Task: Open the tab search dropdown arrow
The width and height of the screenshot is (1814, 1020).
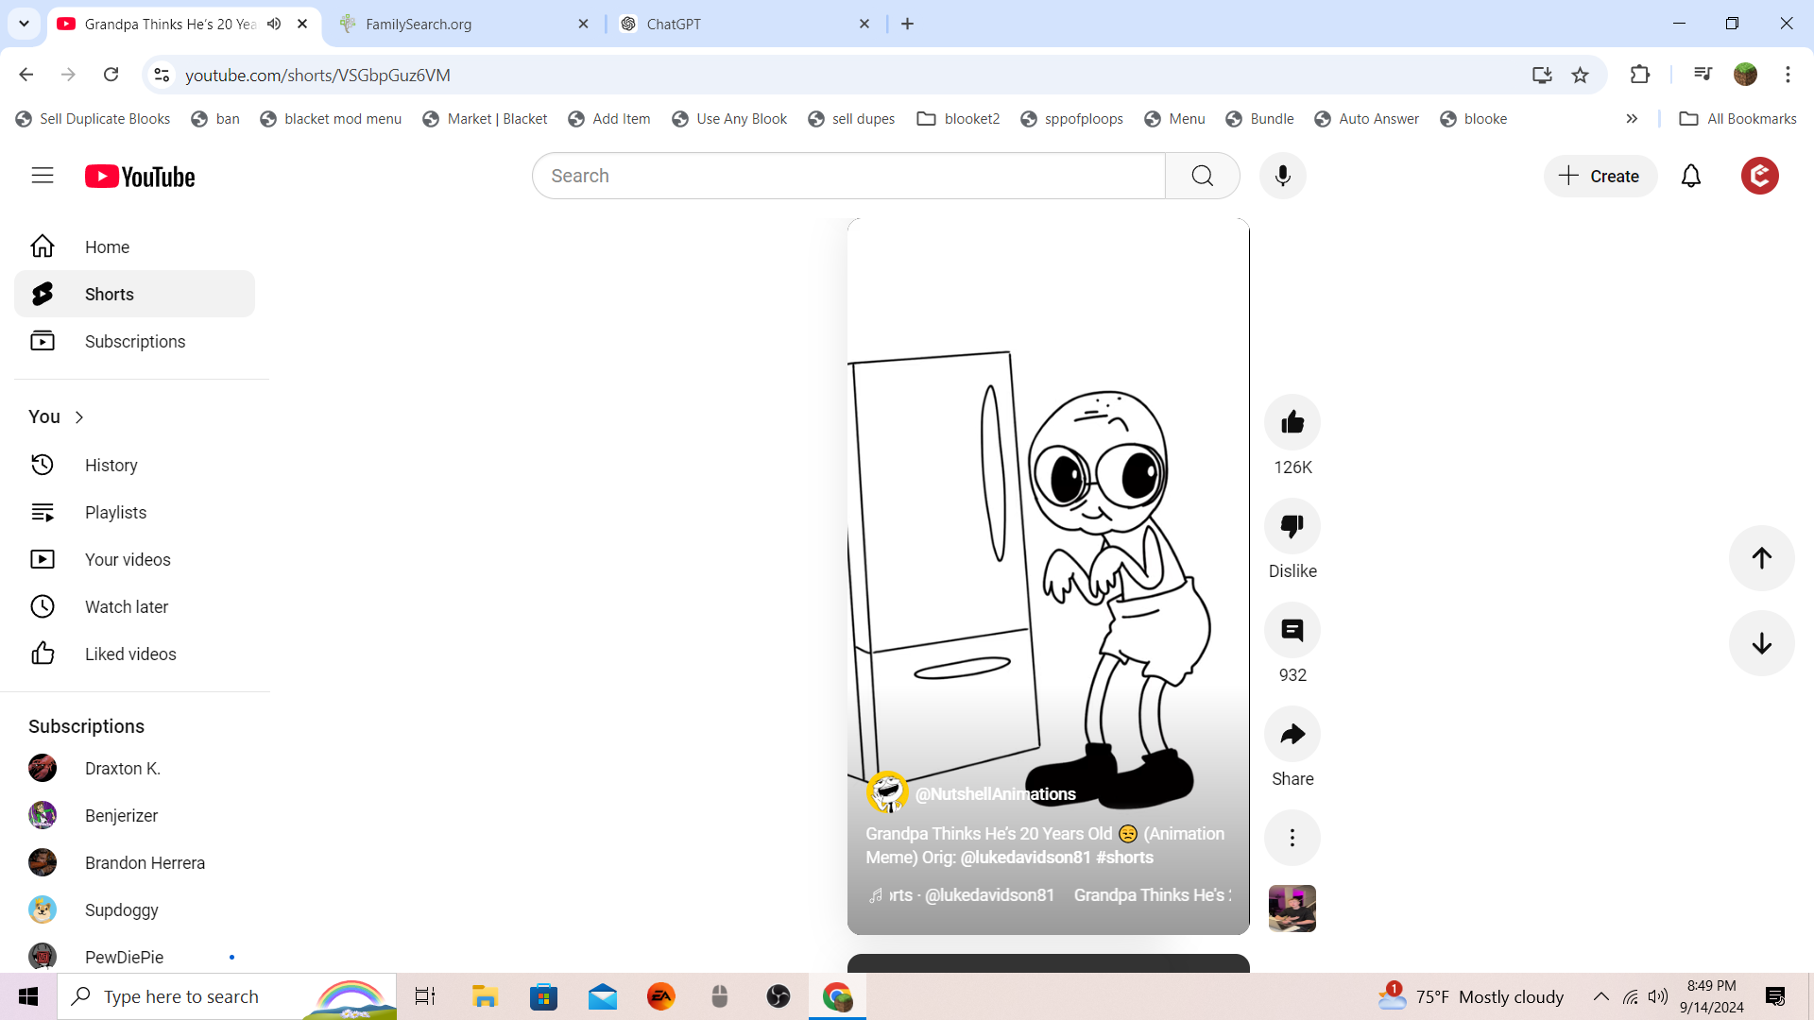Action: (x=24, y=24)
